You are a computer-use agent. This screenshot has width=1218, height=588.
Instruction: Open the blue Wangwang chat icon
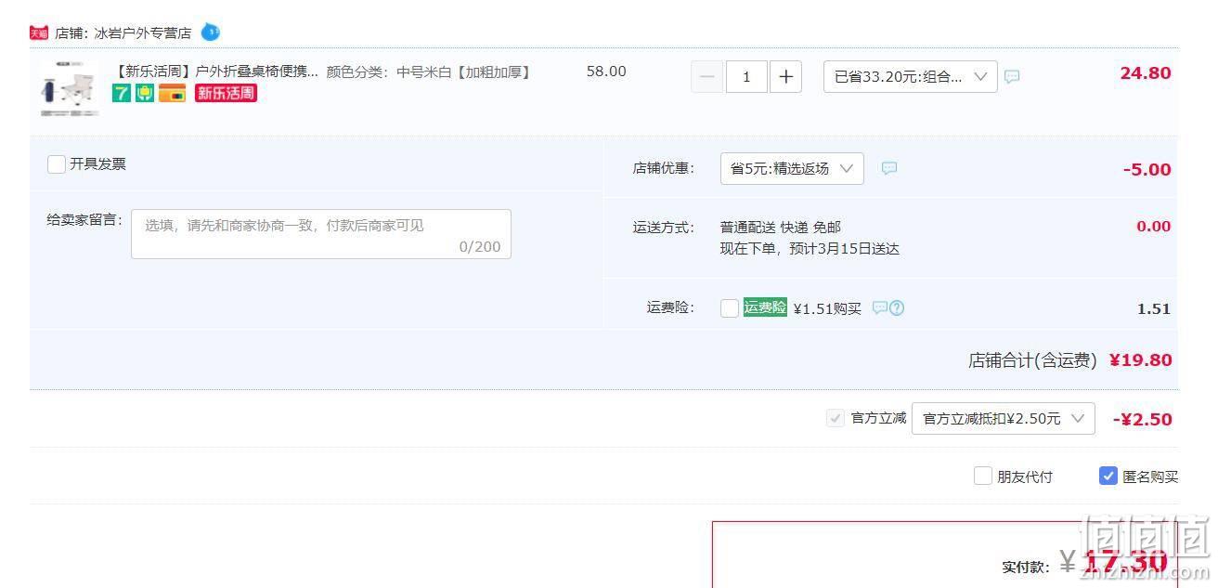pyautogui.click(x=211, y=33)
